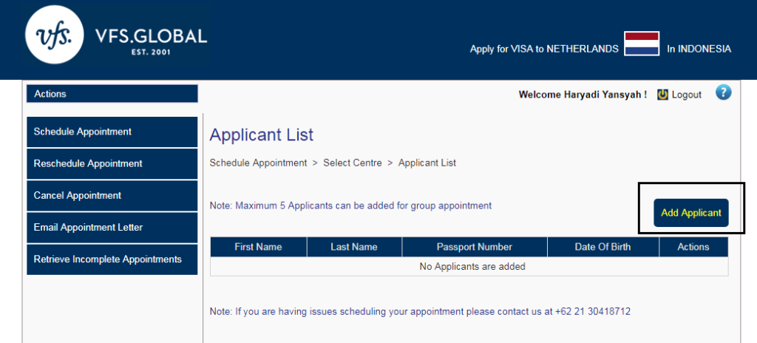Click the 'Maximum 5 Applicants' note

point(350,206)
